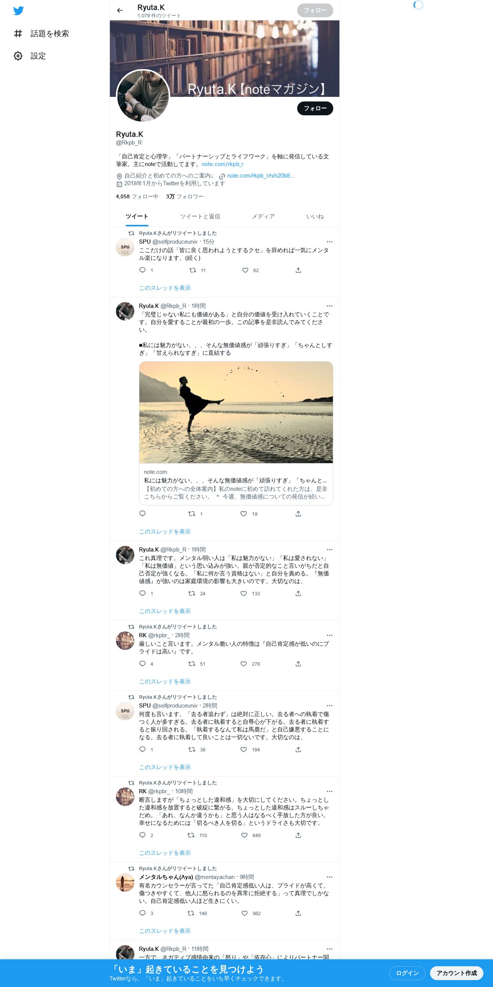Click the Twitter bird logo
Screen dimensions: 493x987
pos(18,10)
